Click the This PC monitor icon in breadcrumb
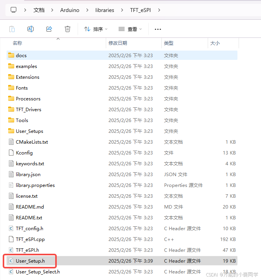Image resolution: width=261 pixels, height=280 pixels. [14, 10]
